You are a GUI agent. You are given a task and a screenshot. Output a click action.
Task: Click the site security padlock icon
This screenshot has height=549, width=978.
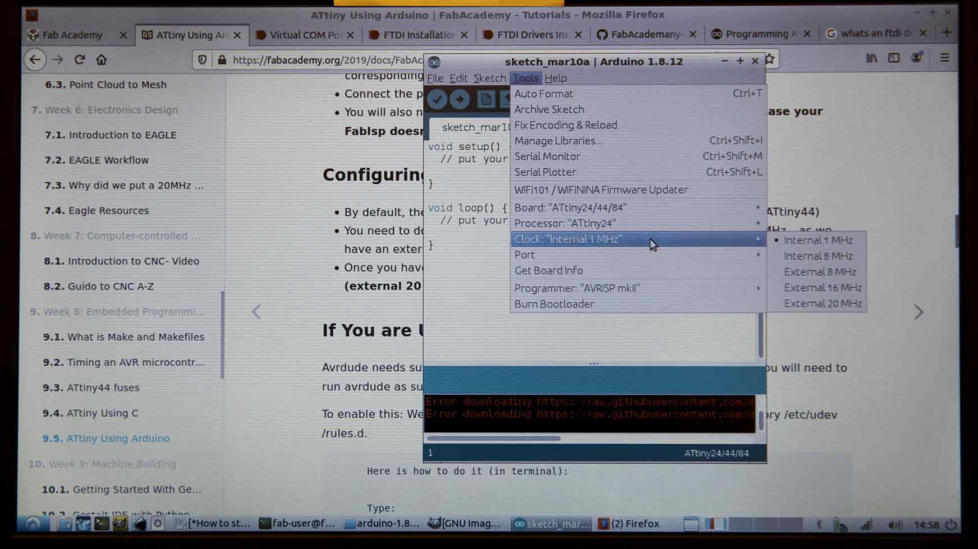[x=222, y=59]
